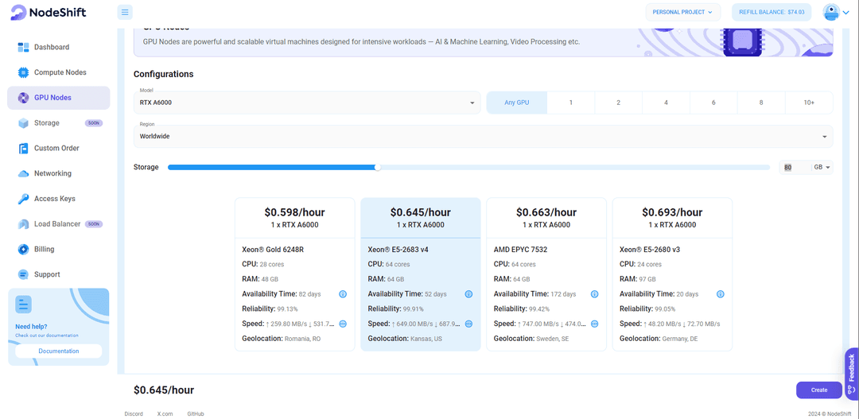Expand speed details on AMD EPYC 7532 card
Image resolution: width=859 pixels, height=419 pixels.
pos(595,324)
